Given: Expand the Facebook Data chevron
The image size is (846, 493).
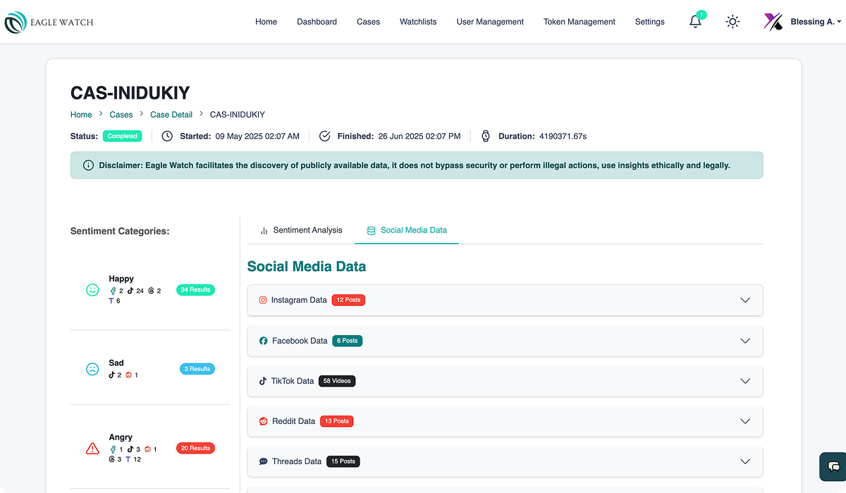Looking at the screenshot, I should pyautogui.click(x=745, y=341).
